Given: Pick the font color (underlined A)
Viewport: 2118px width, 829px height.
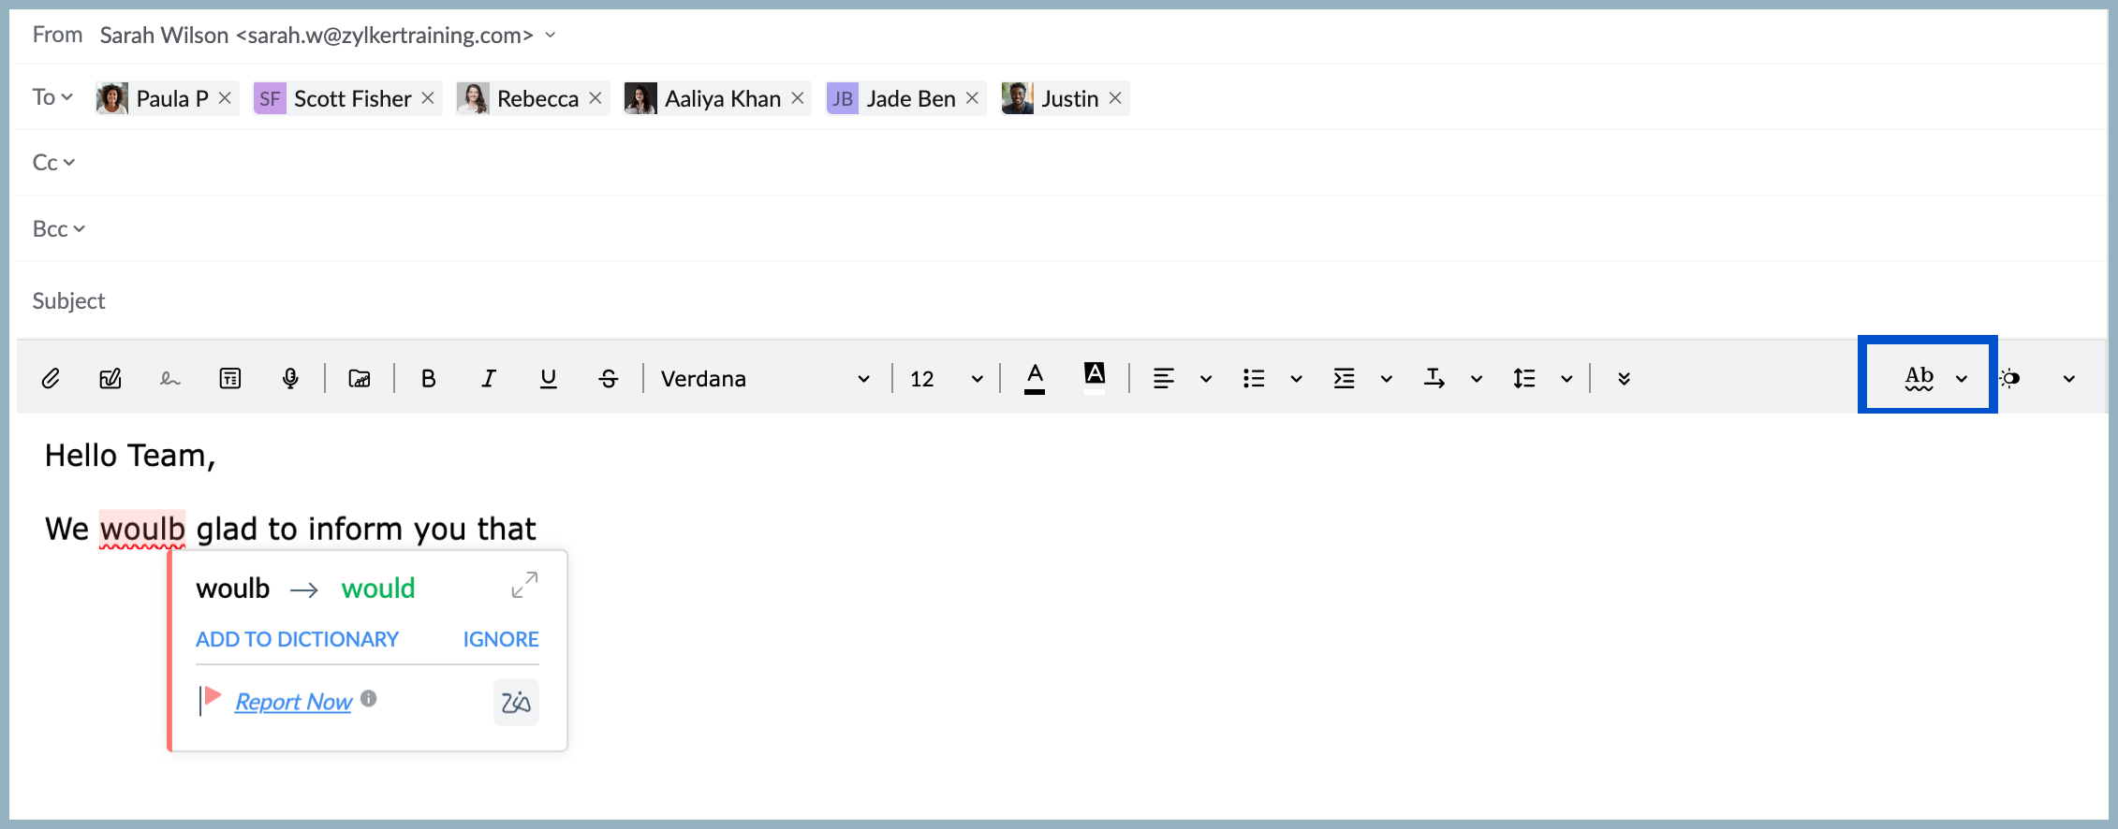Looking at the screenshot, I should [1035, 378].
